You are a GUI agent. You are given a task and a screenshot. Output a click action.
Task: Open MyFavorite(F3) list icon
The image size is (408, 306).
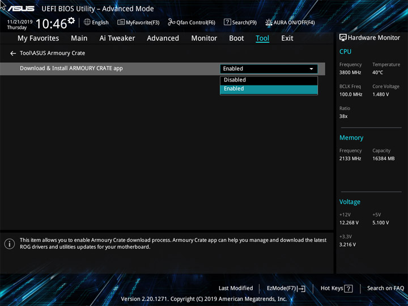(121, 22)
